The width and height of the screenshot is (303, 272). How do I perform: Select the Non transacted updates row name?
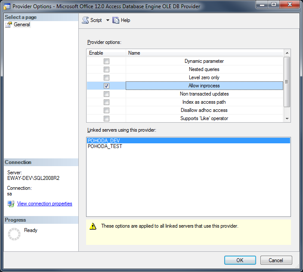click(204, 94)
